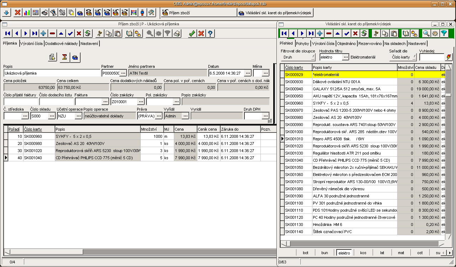Open the Druh filter column dropdown
The image size is (456, 267).
pos(298,57)
